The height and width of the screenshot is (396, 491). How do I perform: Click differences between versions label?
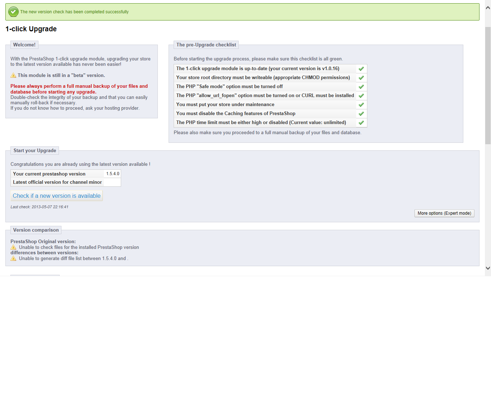pyautogui.click(x=45, y=252)
